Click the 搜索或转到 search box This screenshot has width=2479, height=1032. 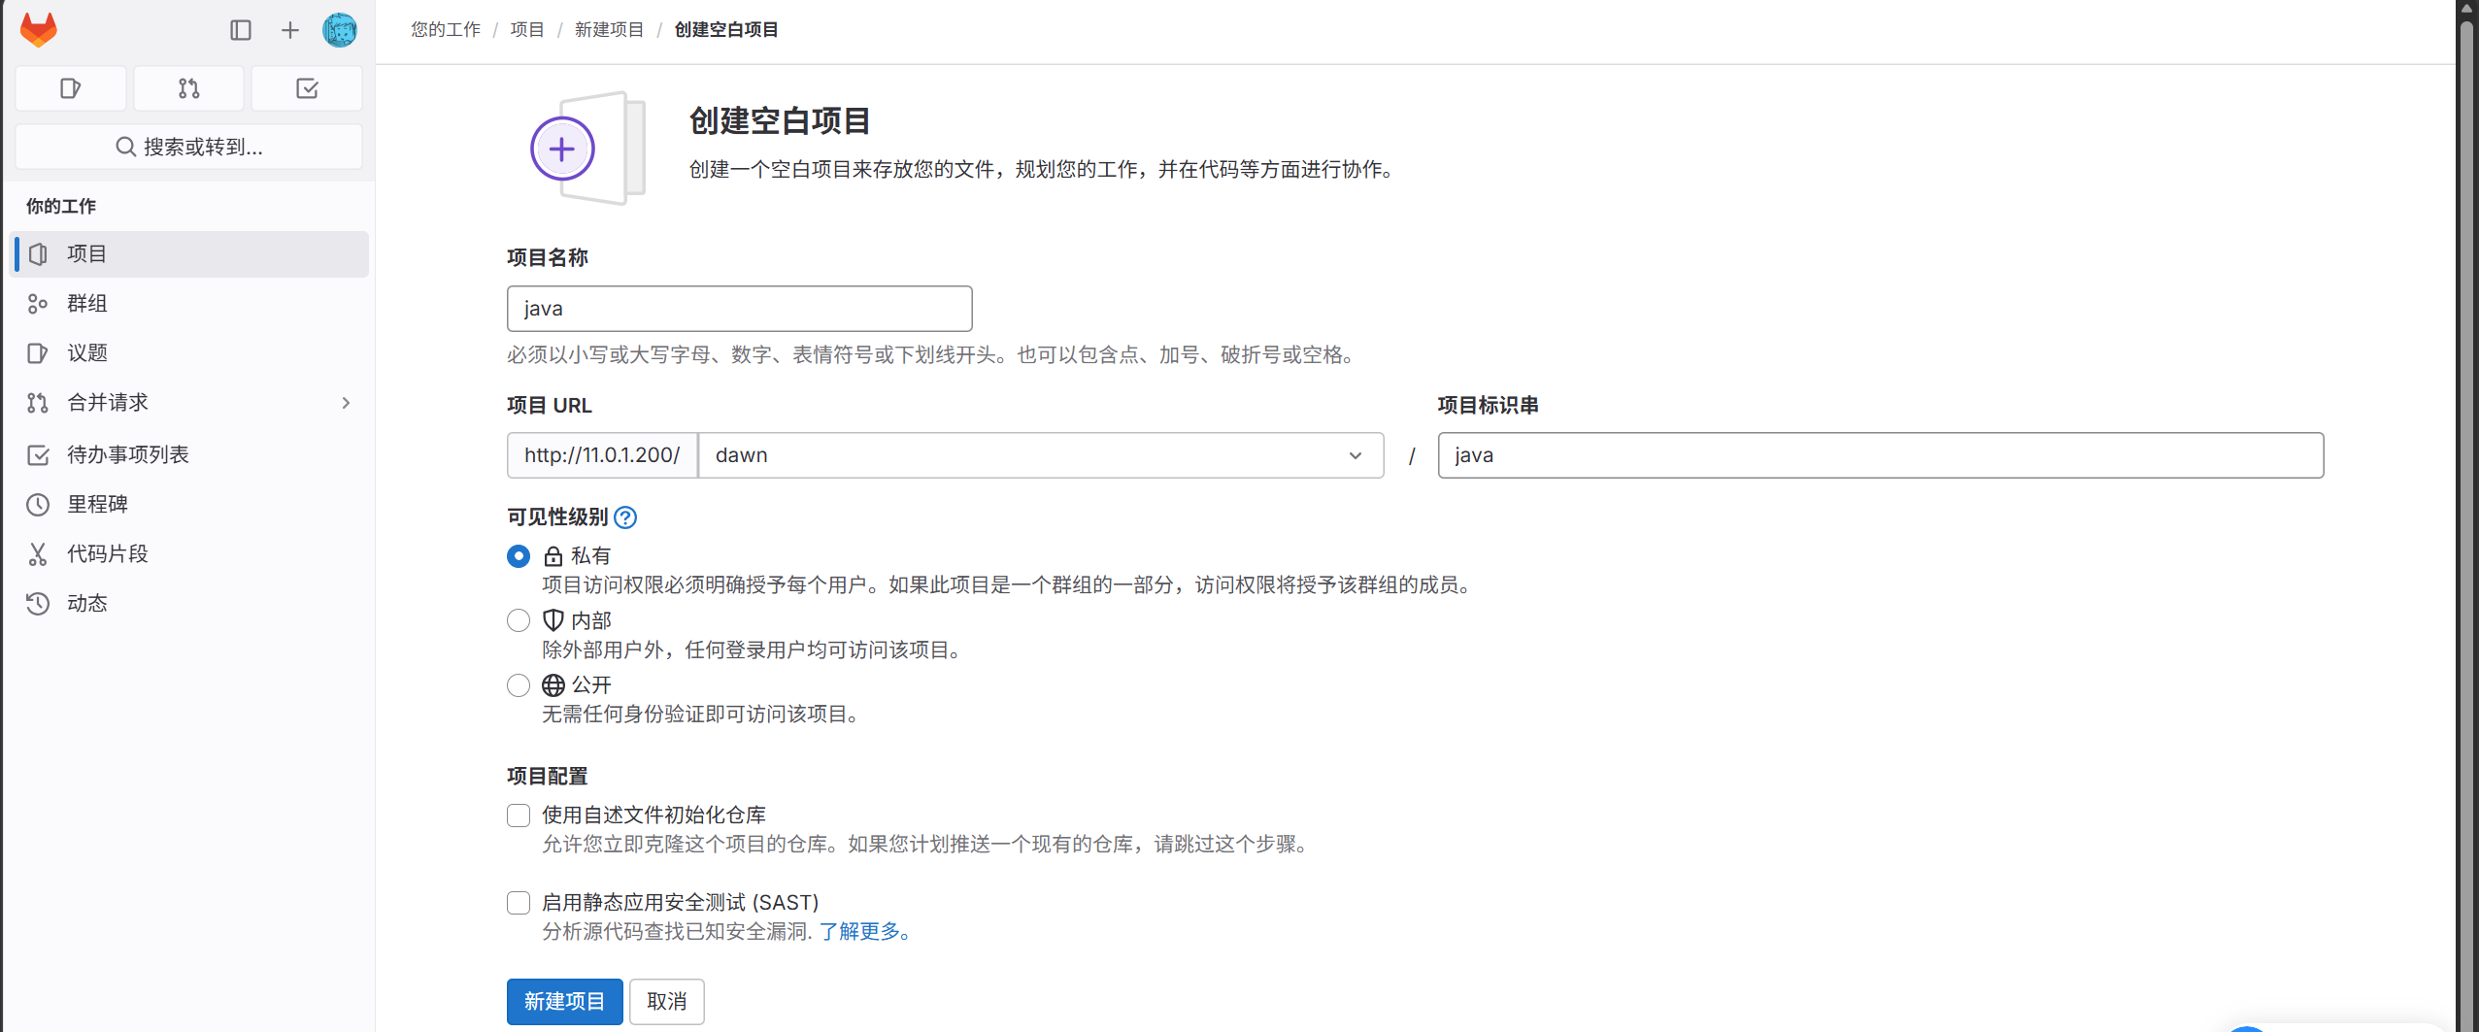(x=189, y=147)
